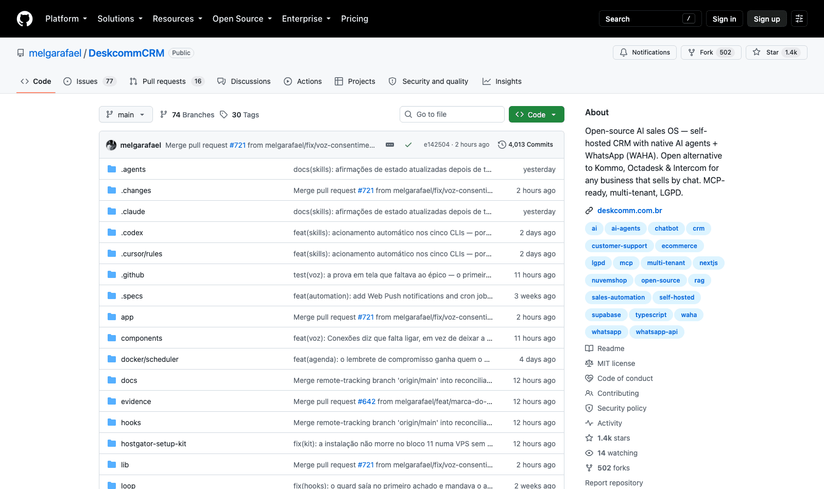The image size is (824, 489).
Task: Expand the Enterprise menu
Action: 306,19
